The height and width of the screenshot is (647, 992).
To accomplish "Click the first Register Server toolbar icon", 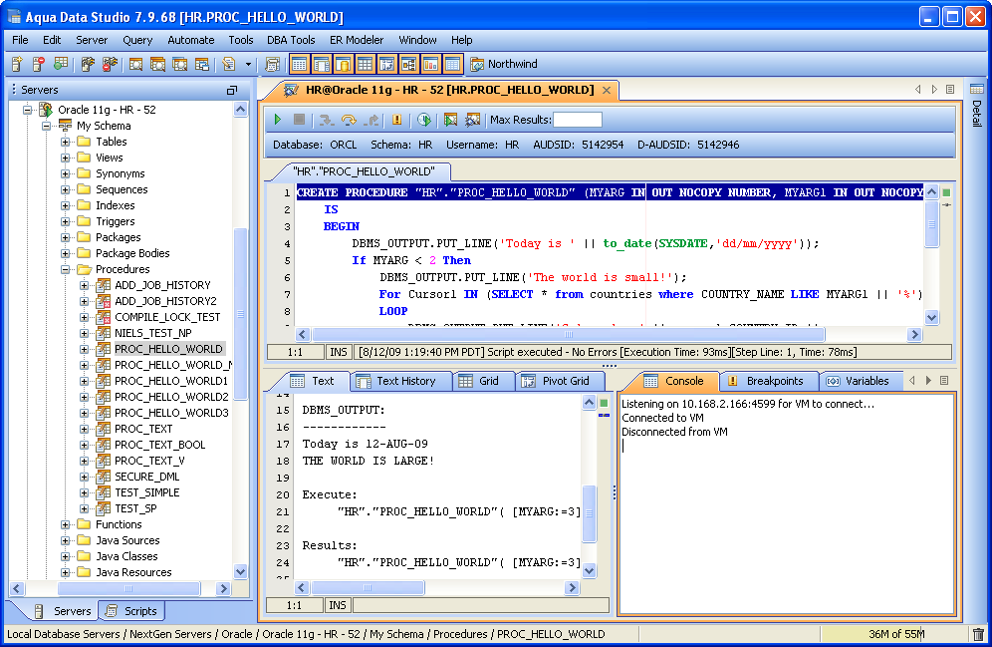I will click(17, 65).
